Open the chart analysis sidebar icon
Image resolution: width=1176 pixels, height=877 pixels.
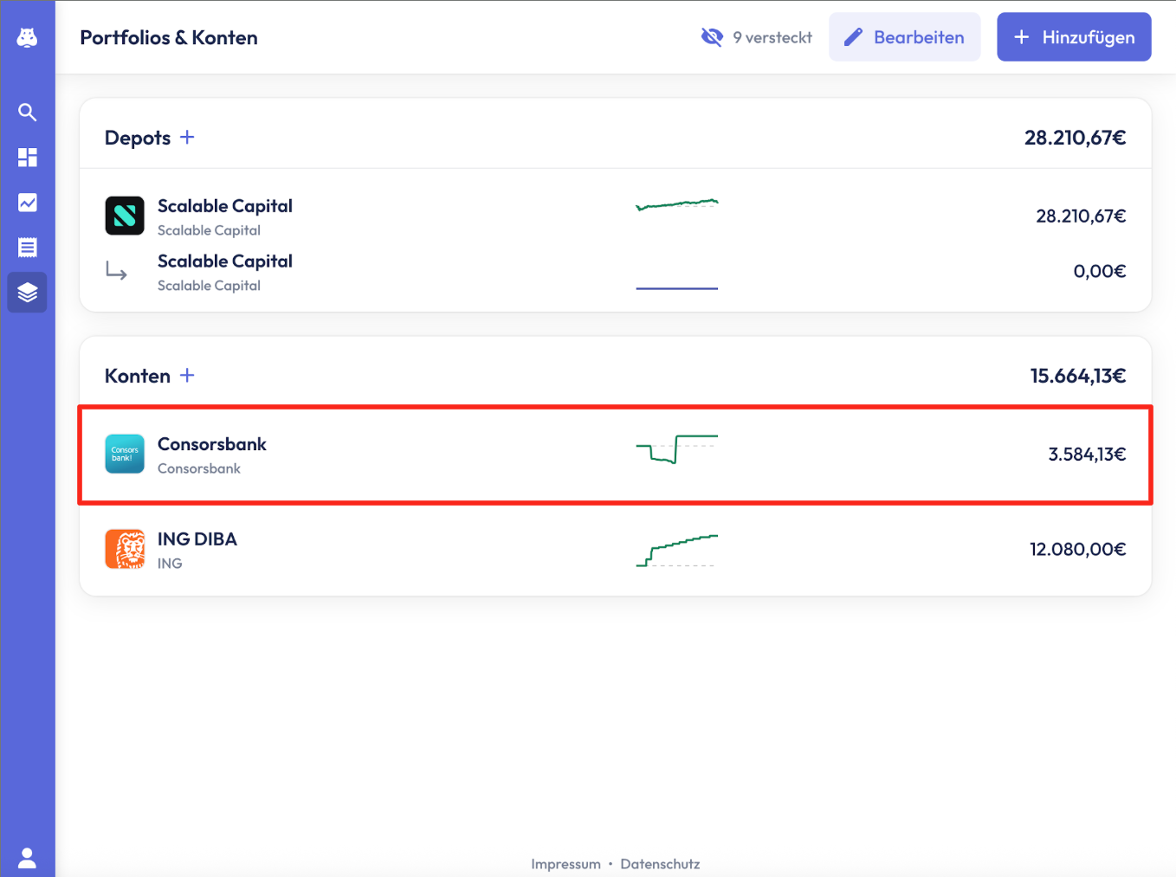(x=27, y=203)
